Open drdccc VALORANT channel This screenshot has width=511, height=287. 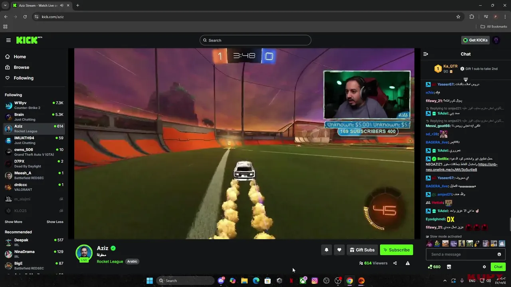(x=34, y=187)
